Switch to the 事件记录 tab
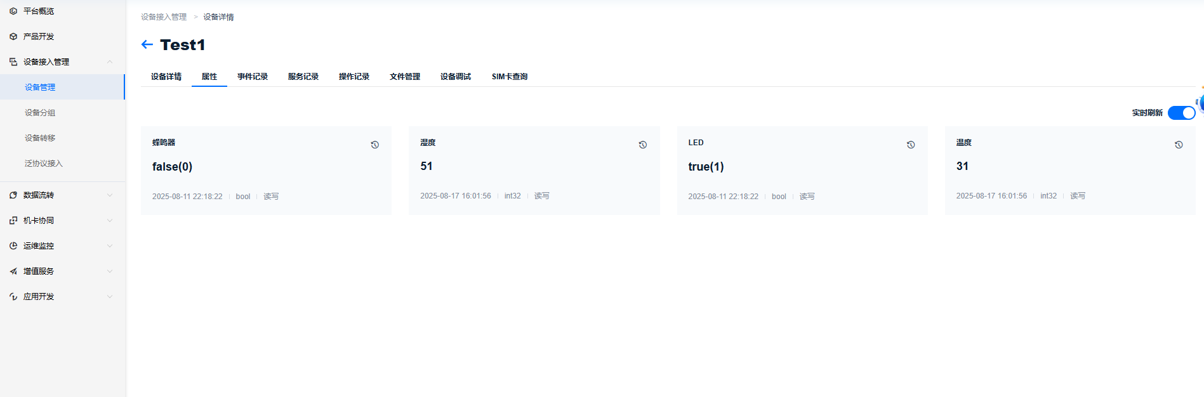The image size is (1204, 397). [x=253, y=77]
